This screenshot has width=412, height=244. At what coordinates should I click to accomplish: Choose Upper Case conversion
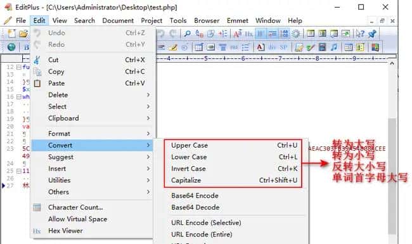pos(234,145)
